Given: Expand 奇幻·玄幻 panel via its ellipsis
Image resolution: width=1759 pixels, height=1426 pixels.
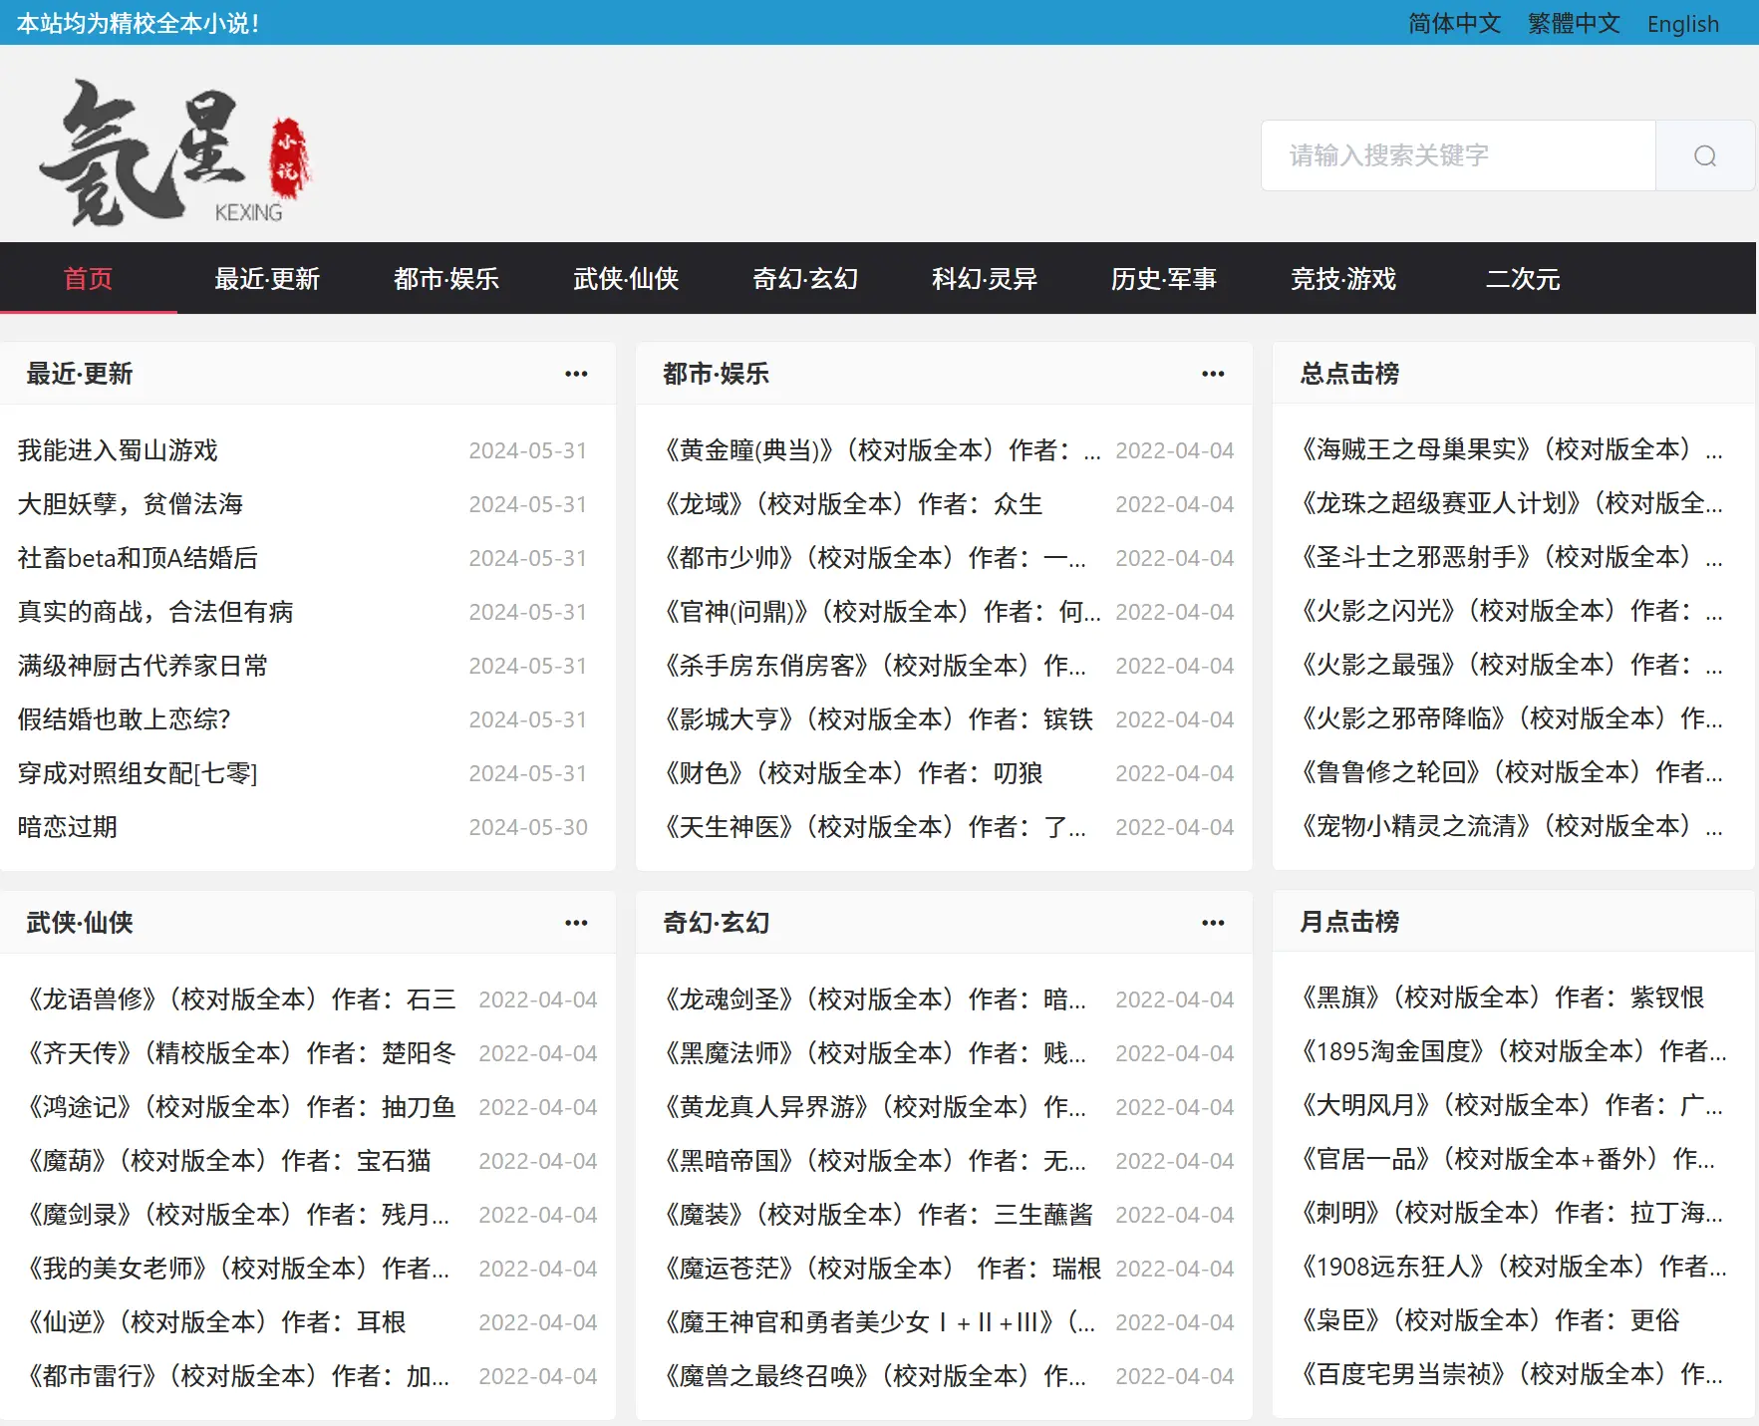Looking at the screenshot, I should [x=1212, y=923].
